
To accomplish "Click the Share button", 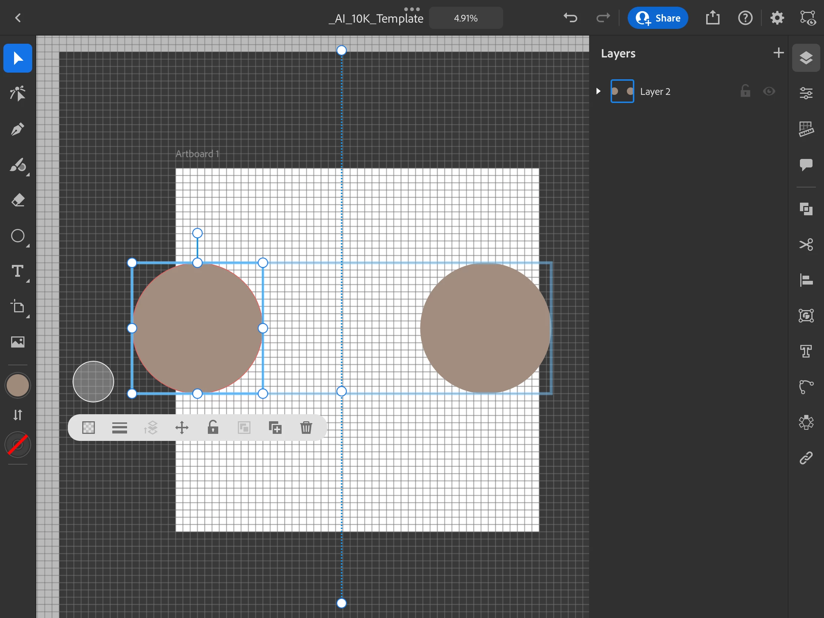I will [658, 18].
